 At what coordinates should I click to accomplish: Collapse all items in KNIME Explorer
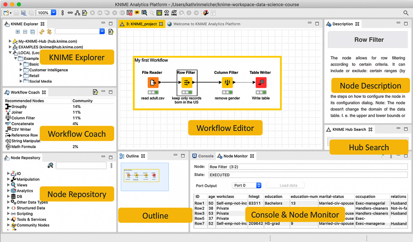click(x=32, y=31)
